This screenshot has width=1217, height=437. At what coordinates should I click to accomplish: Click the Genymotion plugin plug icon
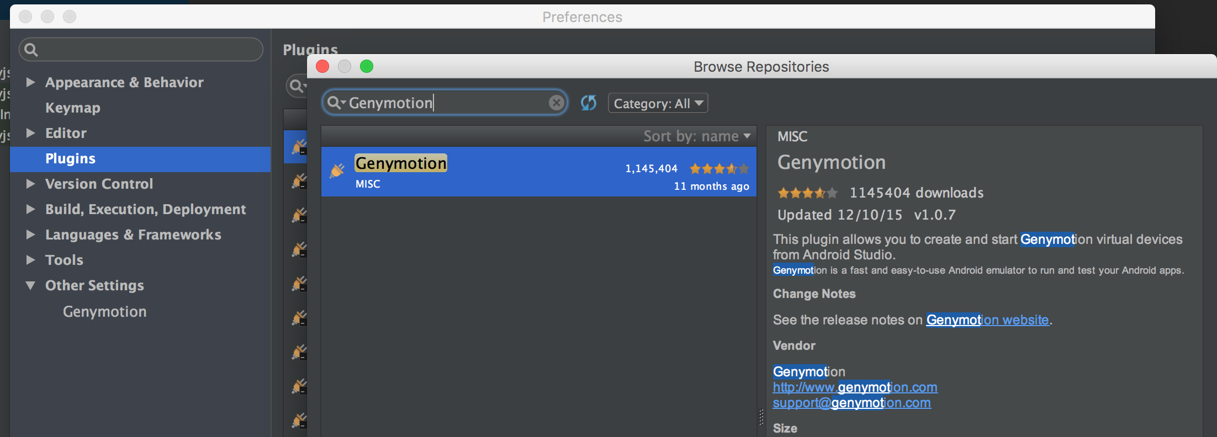tap(337, 171)
